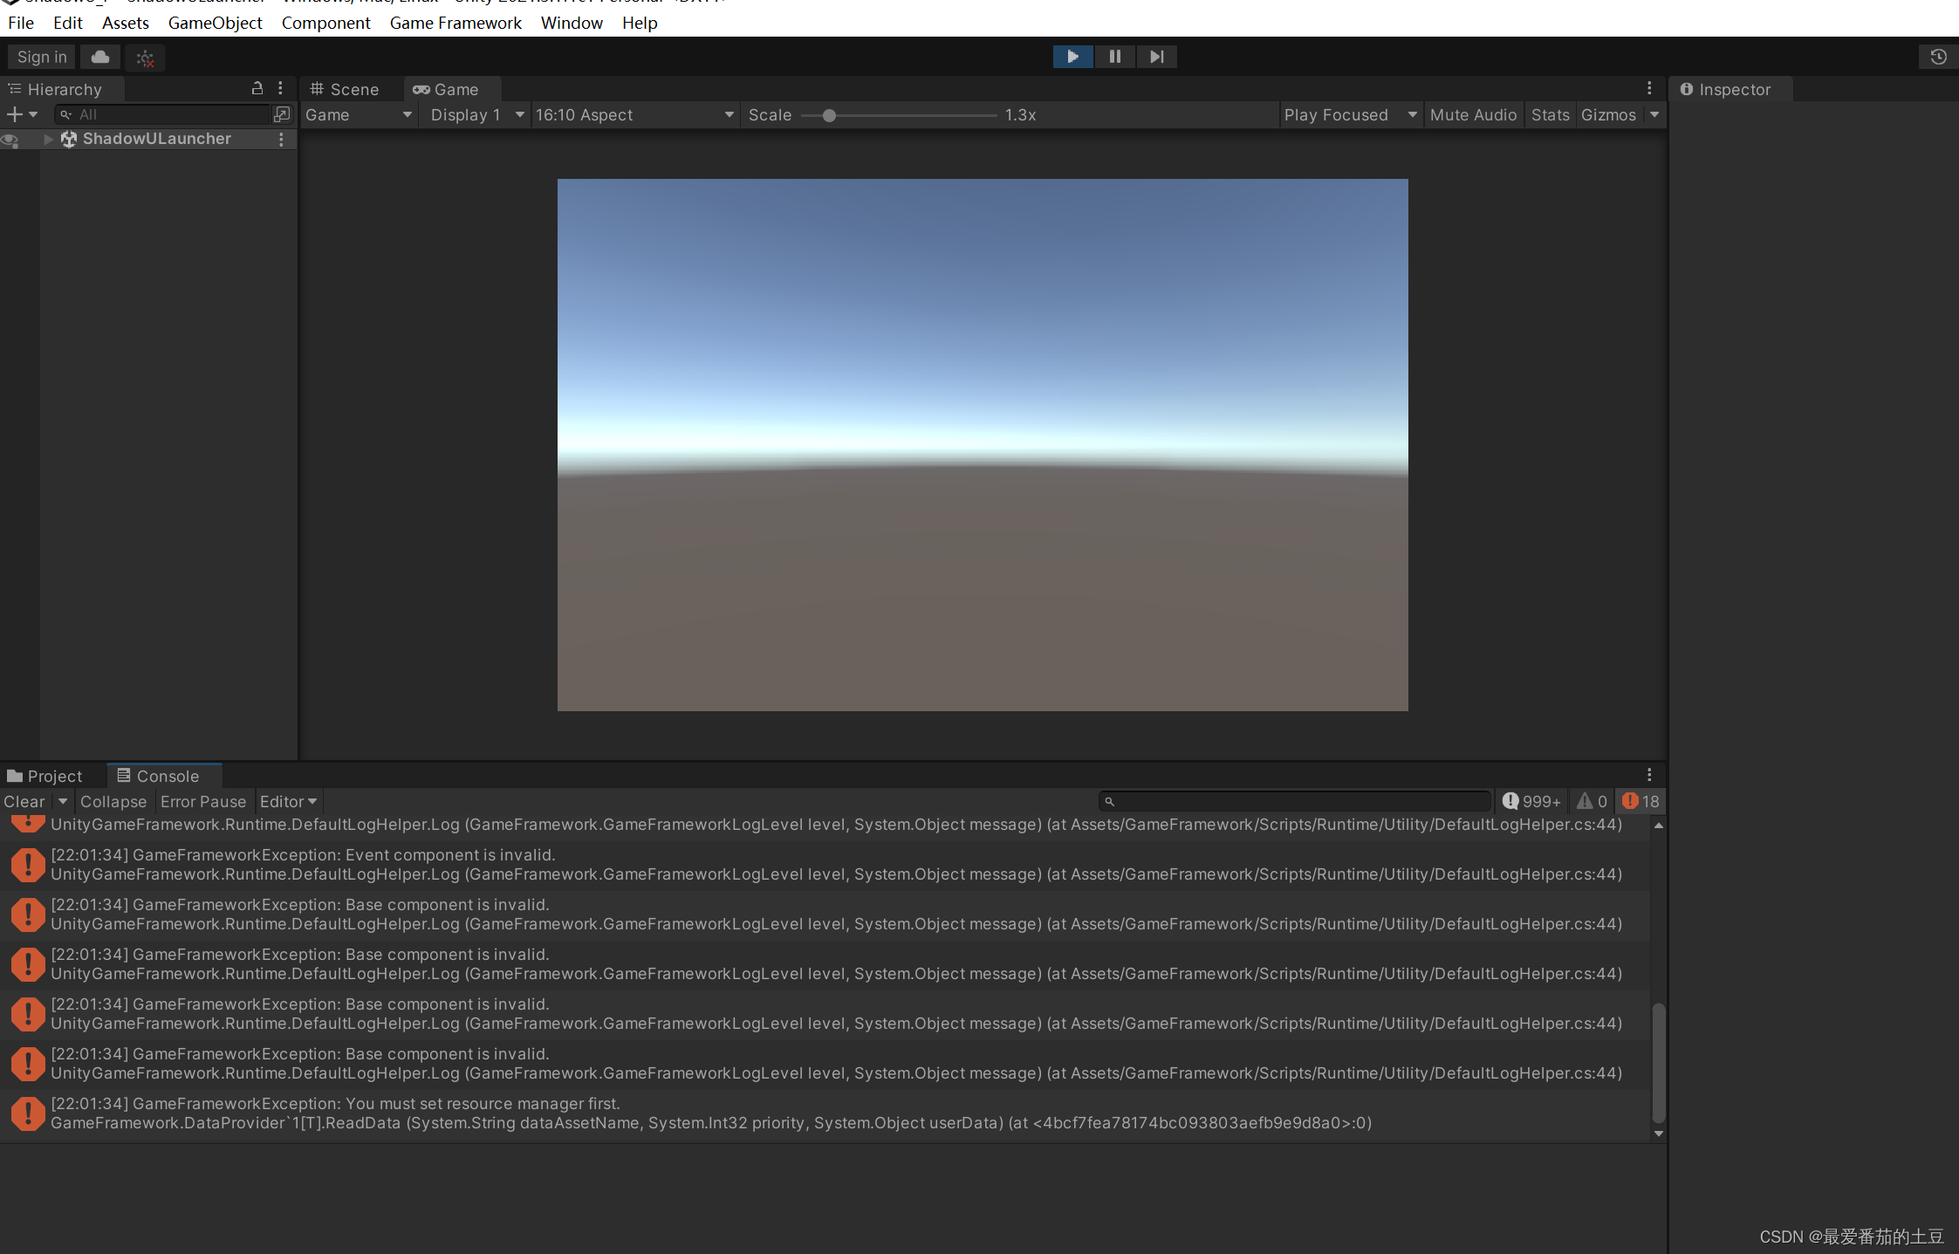Enter Play mode
This screenshot has height=1254, width=1959.
(1072, 56)
